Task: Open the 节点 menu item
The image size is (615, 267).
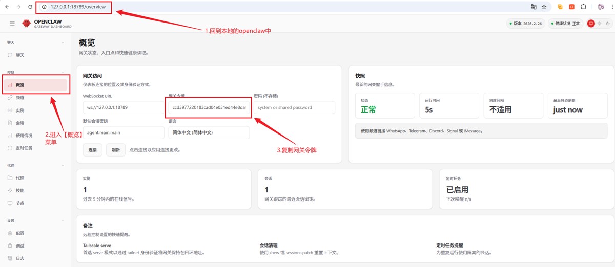Action: click(x=36, y=203)
